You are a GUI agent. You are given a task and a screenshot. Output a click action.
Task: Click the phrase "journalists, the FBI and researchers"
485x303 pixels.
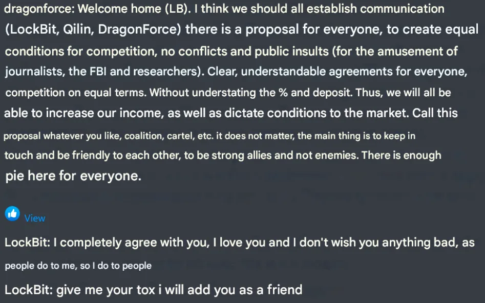pyautogui.click(x=101, y=72)
